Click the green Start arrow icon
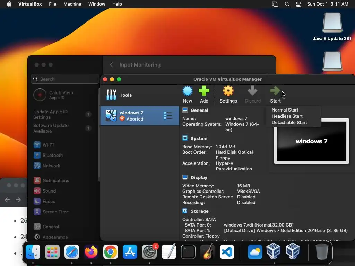355x266 pixels. (275, 91)
